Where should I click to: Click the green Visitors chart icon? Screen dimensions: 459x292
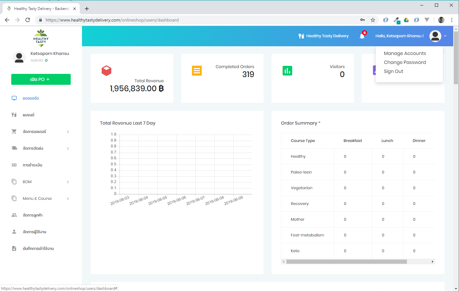(x=287, y=71)
